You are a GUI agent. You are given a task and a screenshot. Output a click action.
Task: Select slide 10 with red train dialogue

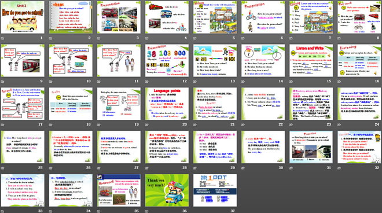[x=71, y=61]
